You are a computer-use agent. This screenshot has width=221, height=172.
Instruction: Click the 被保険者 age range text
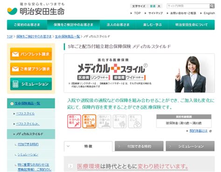point(184,123)
